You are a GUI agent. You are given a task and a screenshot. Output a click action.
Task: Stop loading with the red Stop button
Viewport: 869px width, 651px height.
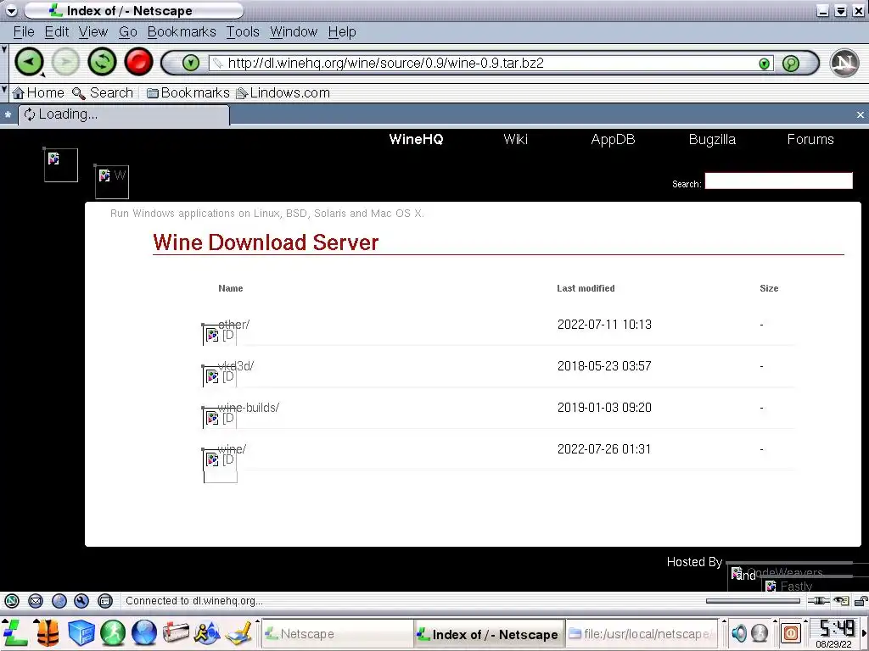[138, 61]
